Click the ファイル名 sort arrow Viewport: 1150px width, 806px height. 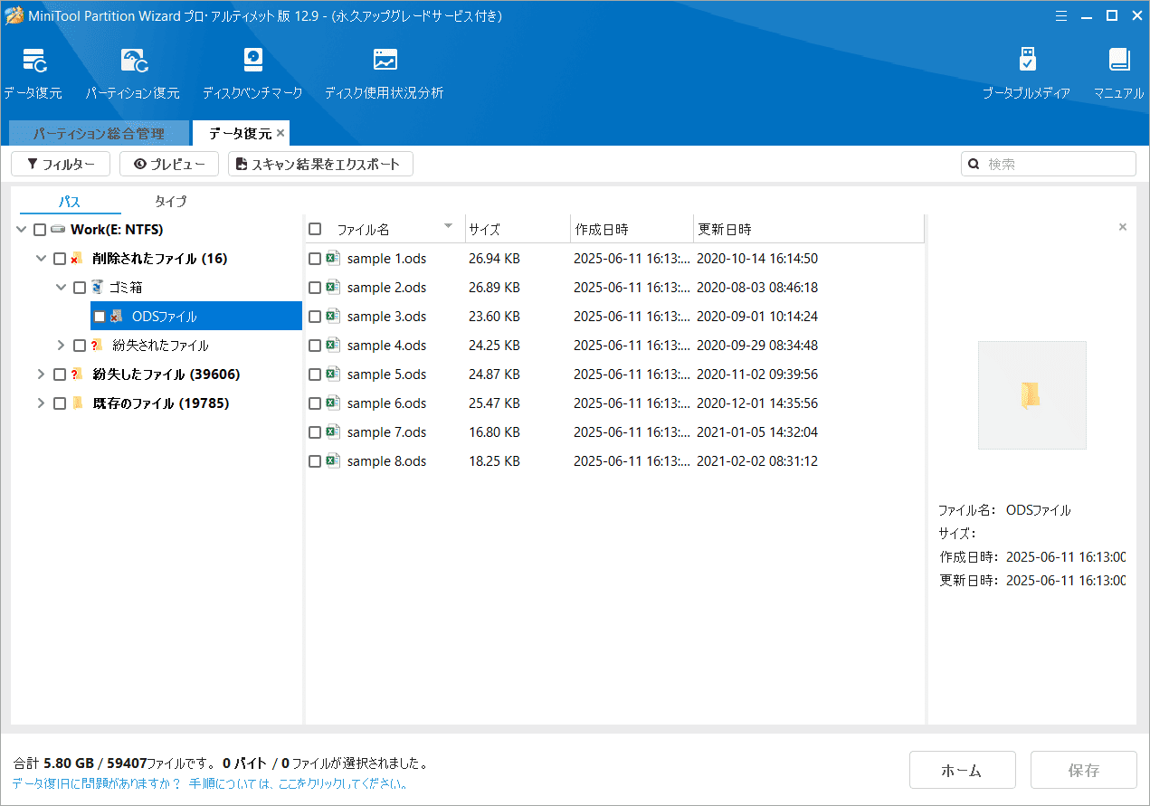pos(448,226)
